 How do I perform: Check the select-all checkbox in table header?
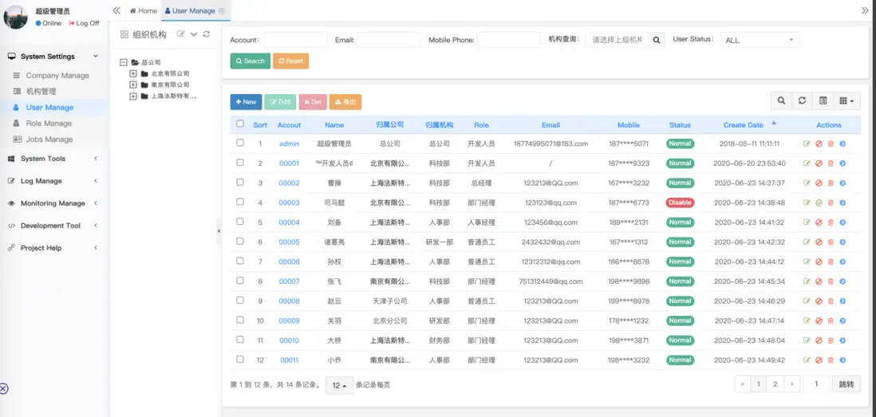(240, 124)
